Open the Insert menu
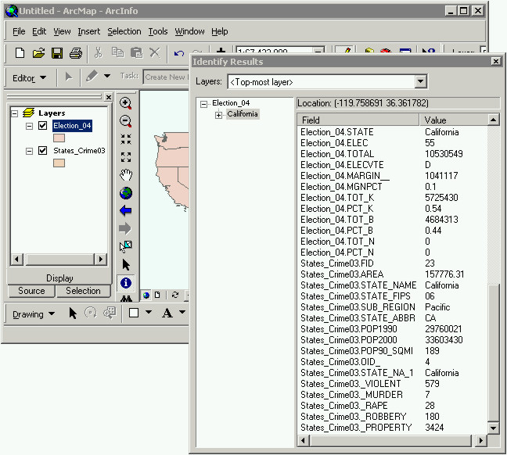Image resolution: width=507 pixels, height=455 pixels. [89, 31]
